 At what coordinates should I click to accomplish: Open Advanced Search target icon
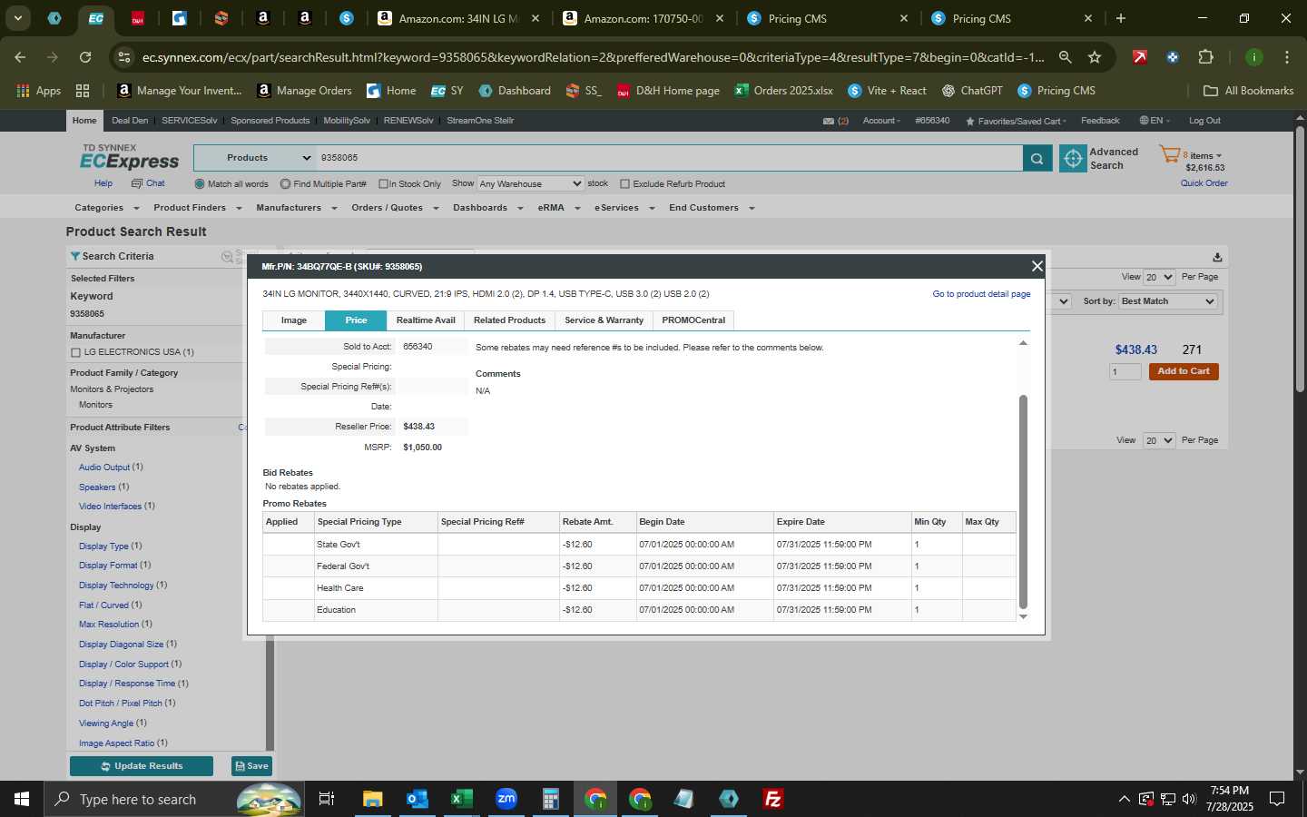point(1073,158)
